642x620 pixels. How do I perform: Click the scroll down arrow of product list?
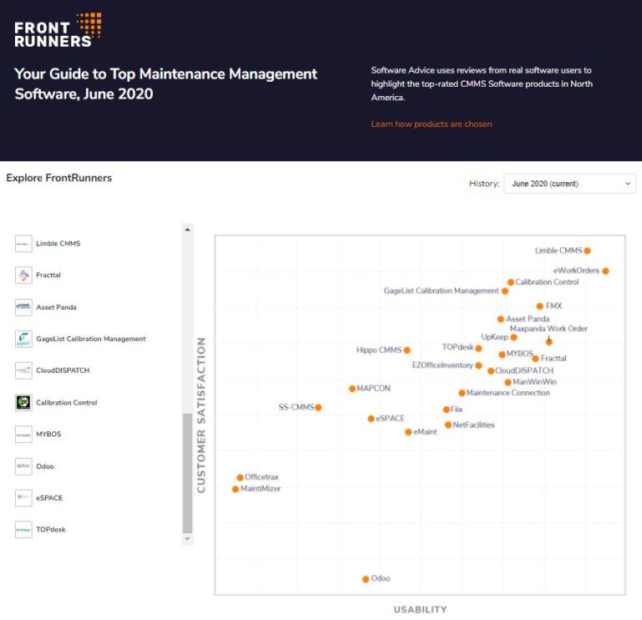[x=187, y=539]
